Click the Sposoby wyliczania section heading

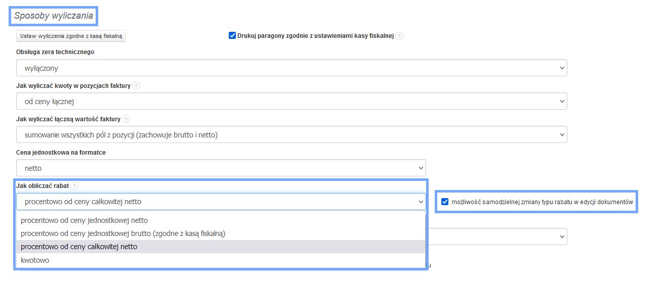click(54, 16)
